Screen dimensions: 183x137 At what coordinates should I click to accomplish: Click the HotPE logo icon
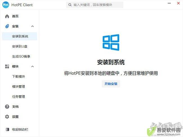coord(6,5)
